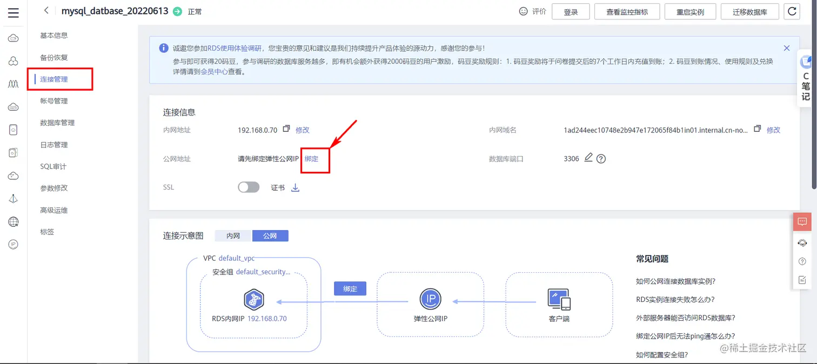The image size is (817, 364).
Task: Go back using the left chevron arrow
Action: pos(46,11)
